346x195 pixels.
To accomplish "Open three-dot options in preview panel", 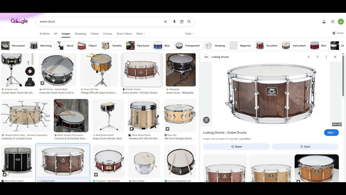I will click(x=326, y=57).
